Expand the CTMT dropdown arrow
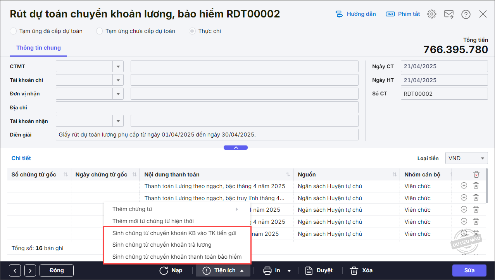 [118, 66]
